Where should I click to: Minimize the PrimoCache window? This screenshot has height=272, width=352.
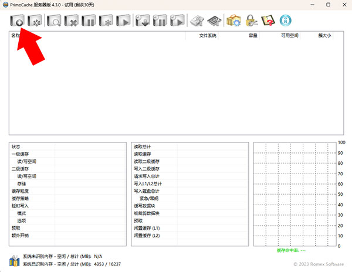[x=312, y=5]
